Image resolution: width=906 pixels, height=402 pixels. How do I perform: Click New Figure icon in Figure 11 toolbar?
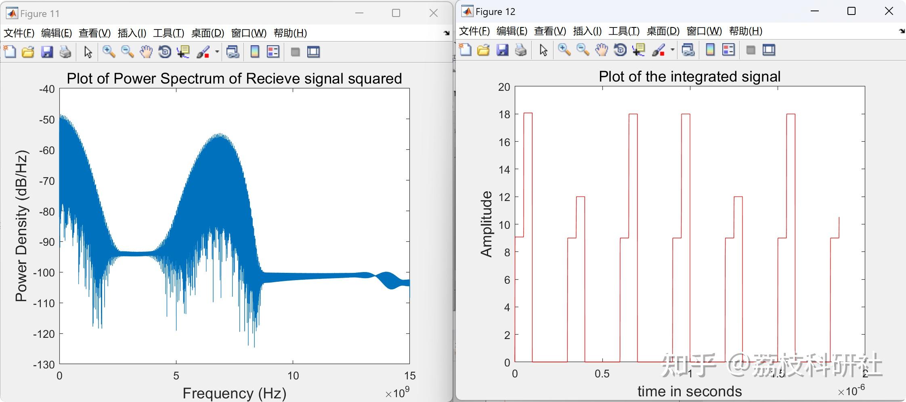[x=10, y=52]
